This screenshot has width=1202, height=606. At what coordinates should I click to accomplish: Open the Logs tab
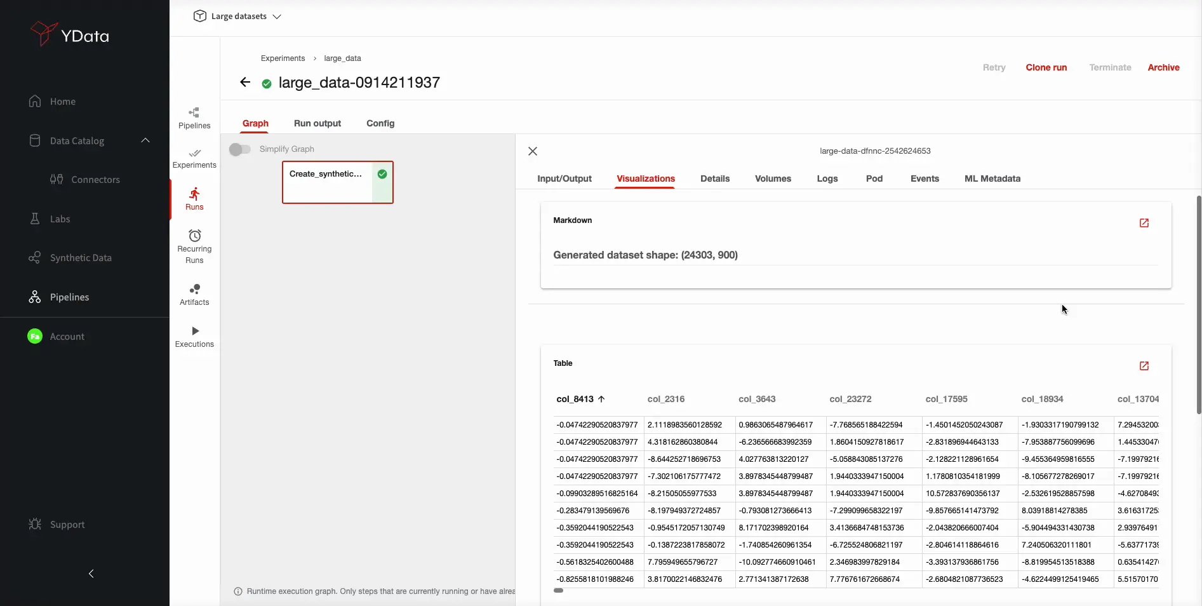click(827, 178)
